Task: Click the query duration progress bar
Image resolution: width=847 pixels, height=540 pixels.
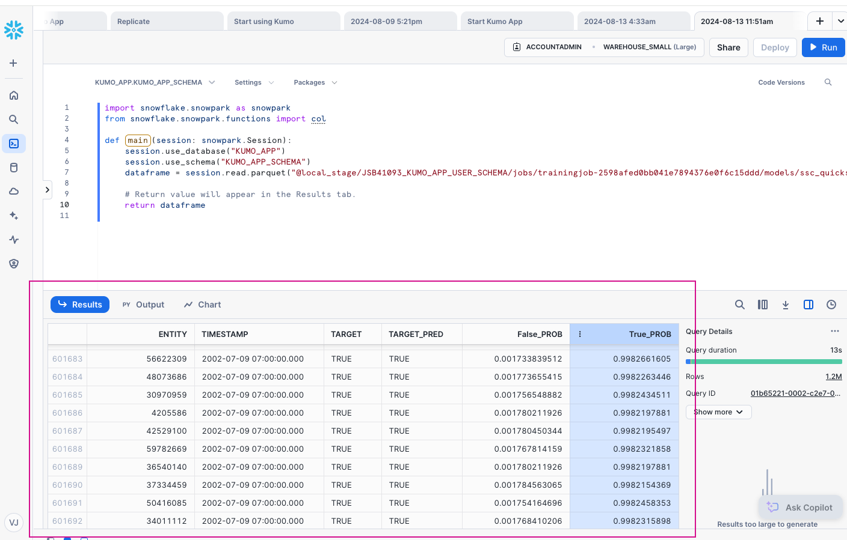Action: coord(764,362)
